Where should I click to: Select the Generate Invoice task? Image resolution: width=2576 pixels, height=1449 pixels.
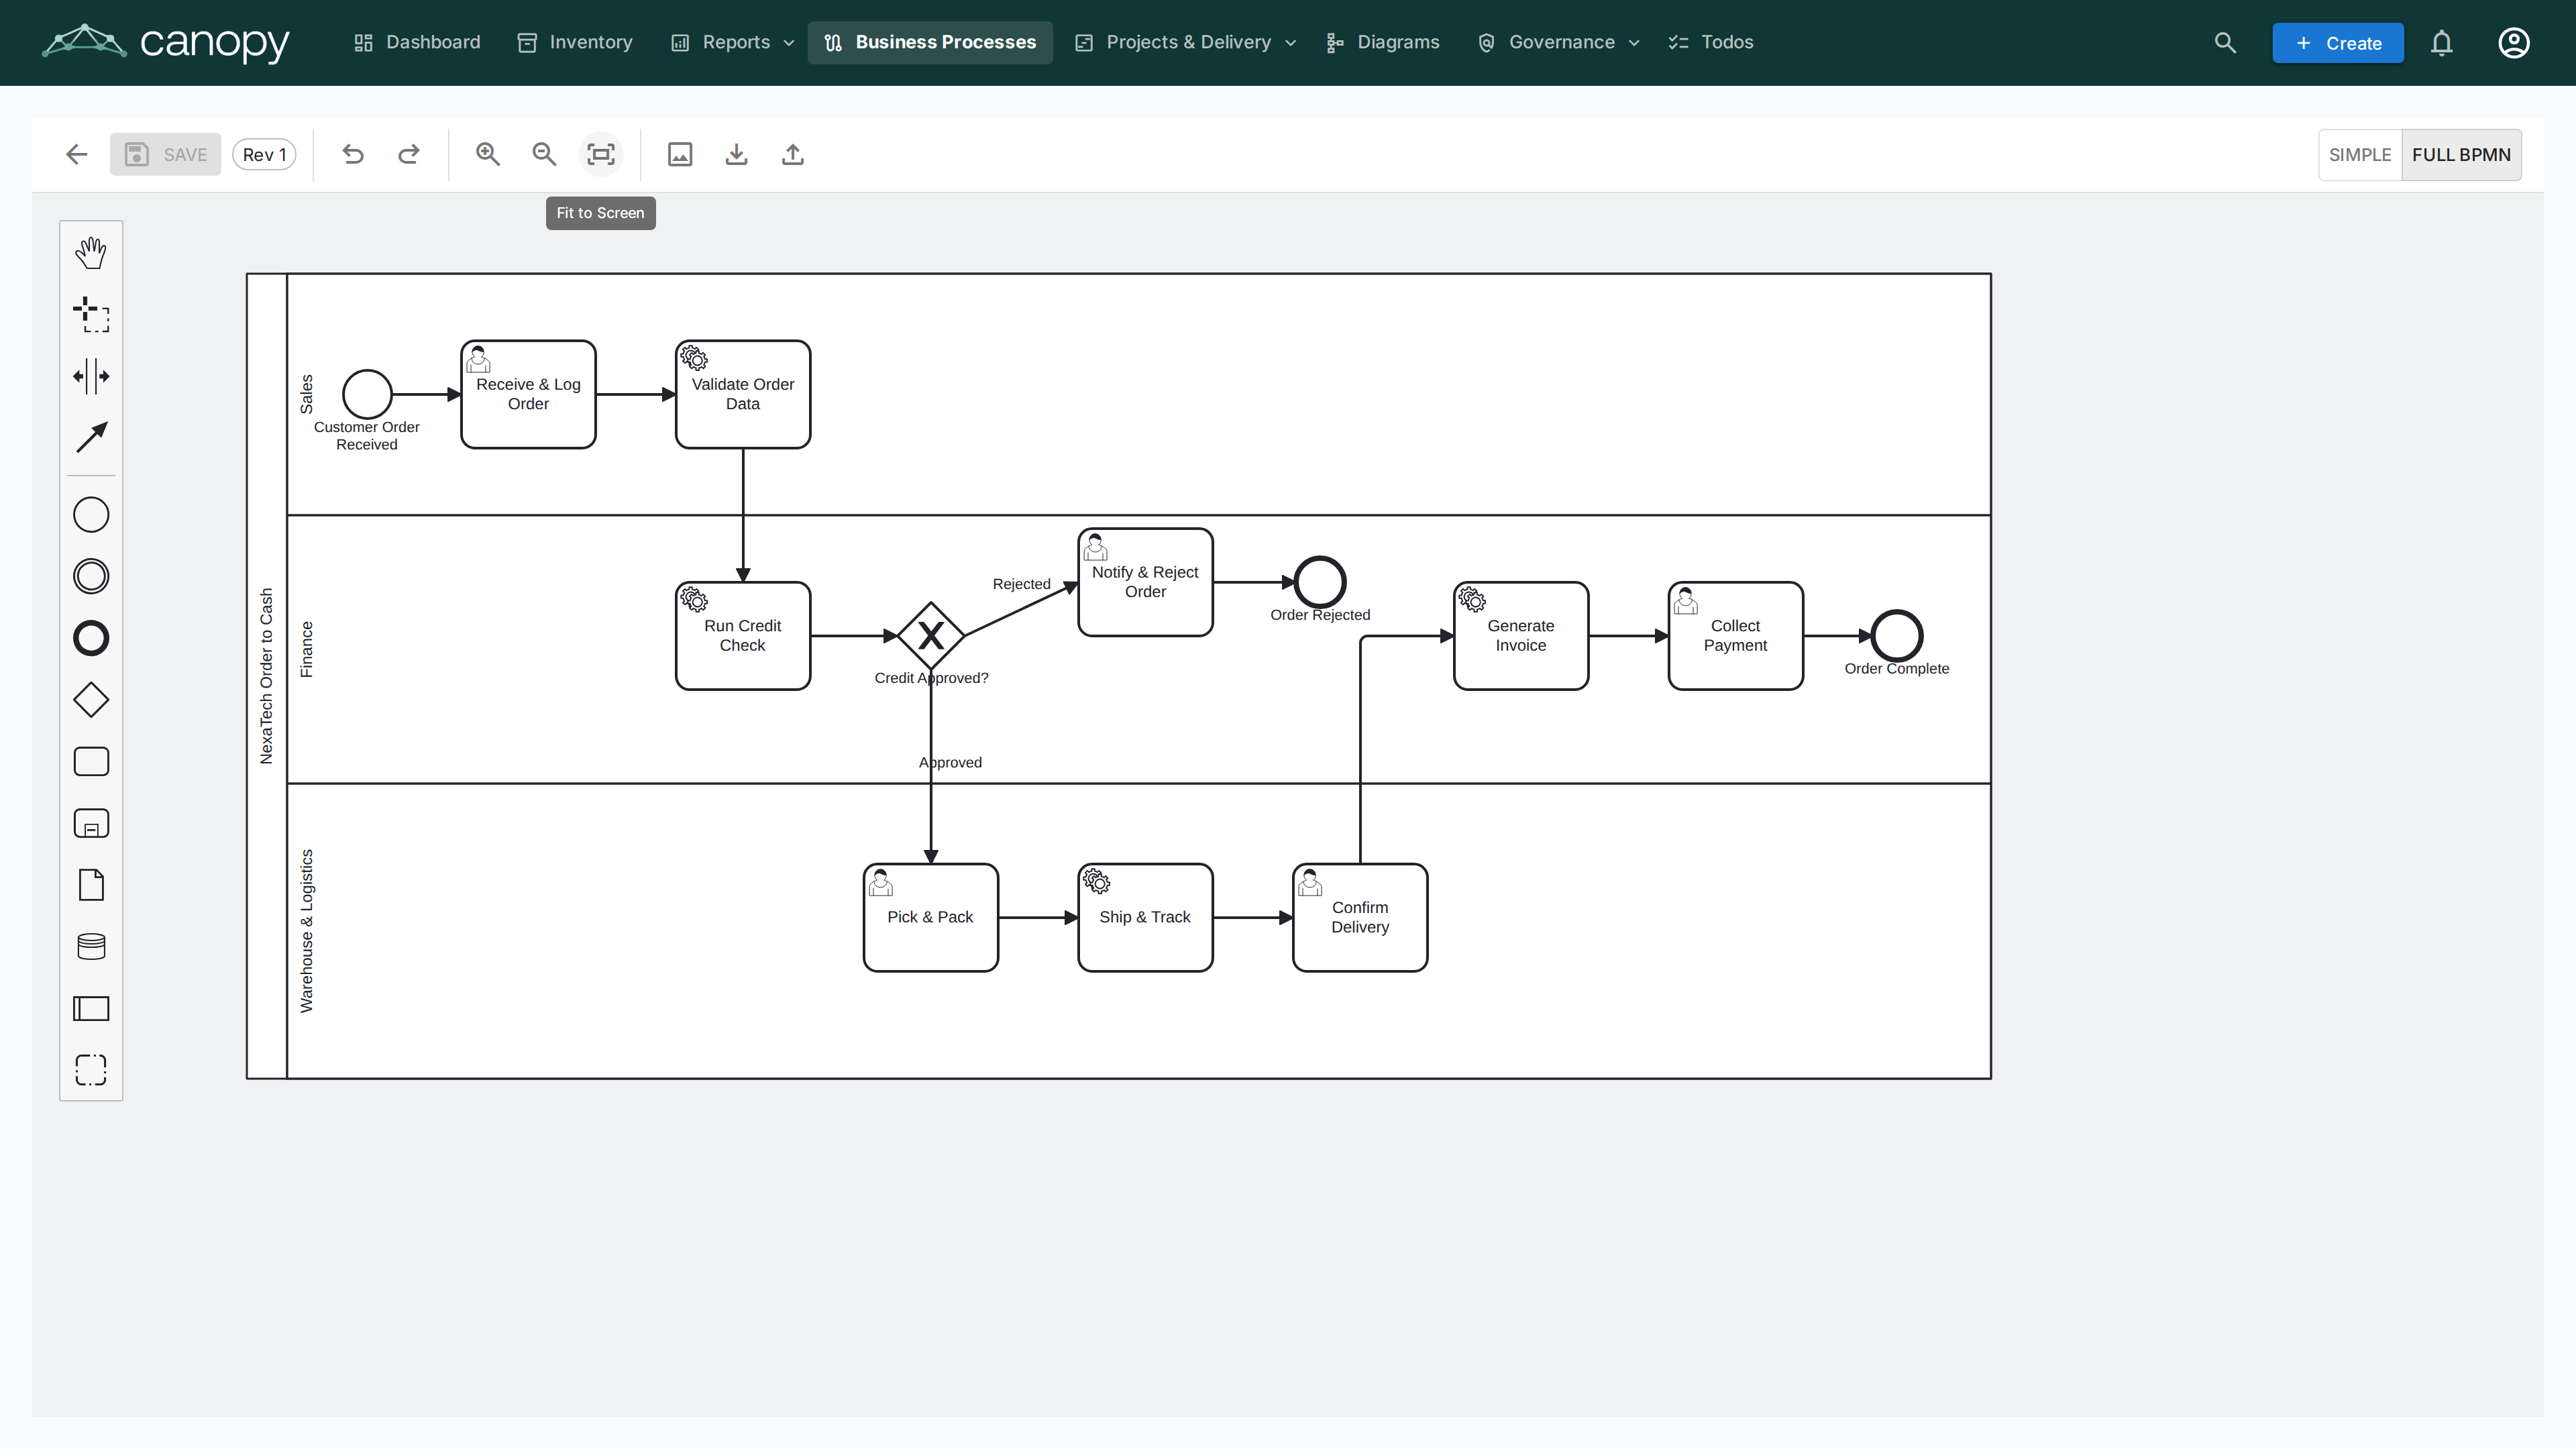coord(1521,636)
